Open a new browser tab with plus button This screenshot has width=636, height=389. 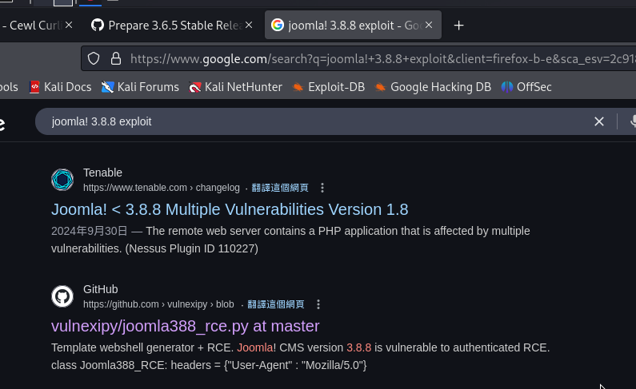[x=458, y=26]
